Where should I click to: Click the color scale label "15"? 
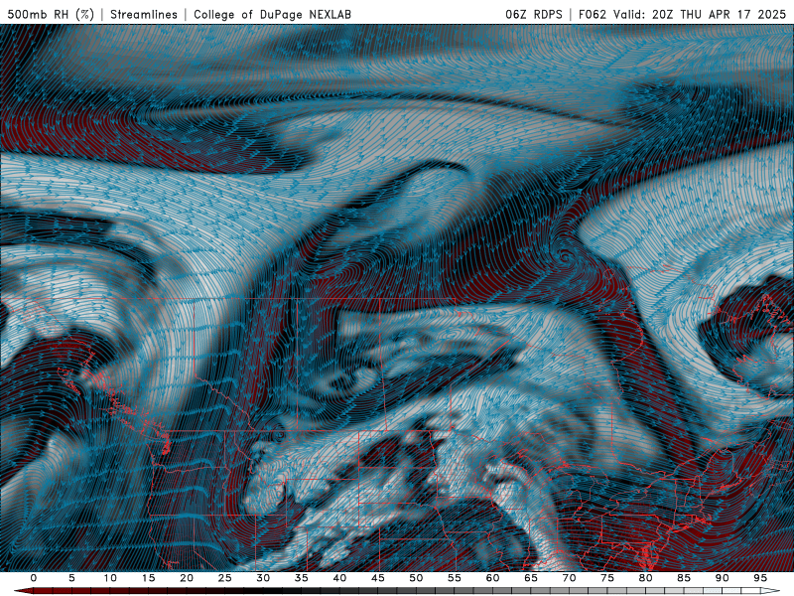coord(148,578)
